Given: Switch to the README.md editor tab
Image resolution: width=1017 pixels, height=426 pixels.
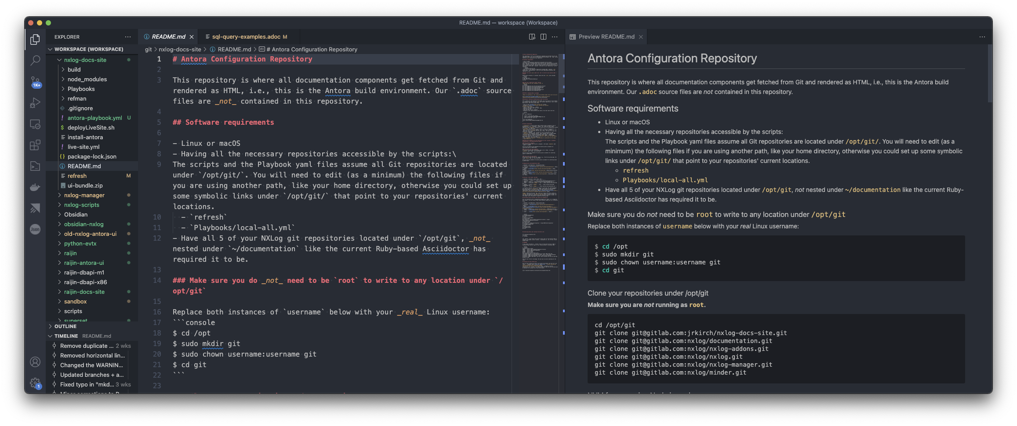Looking at the screenshot, I should coord(169,37).
